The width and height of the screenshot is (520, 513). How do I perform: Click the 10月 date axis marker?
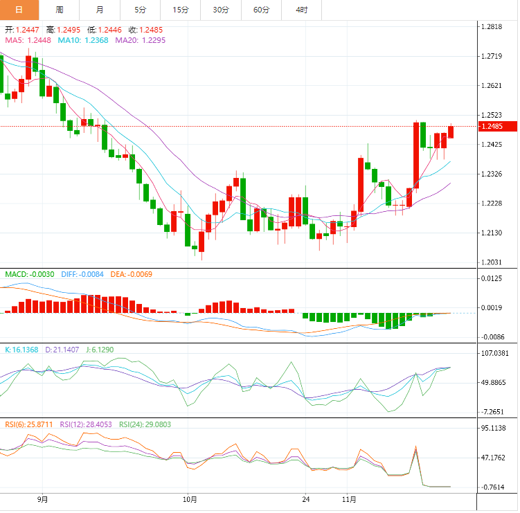tap(190, 499)
